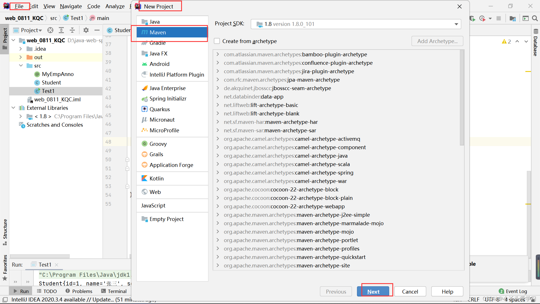Click locate-file target icon in Project panel
The height and width of the screenshot is (304, 540).
point(50,30)
